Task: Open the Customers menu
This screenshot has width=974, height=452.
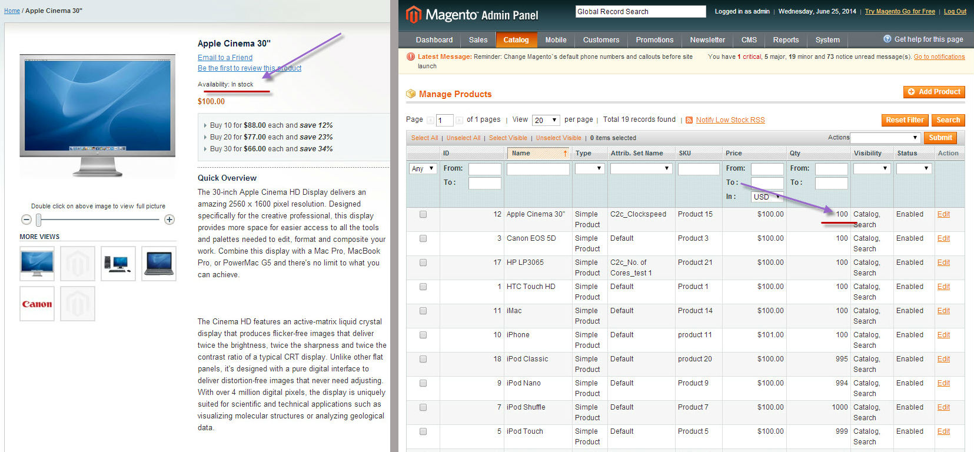Action: pos(601,40)
